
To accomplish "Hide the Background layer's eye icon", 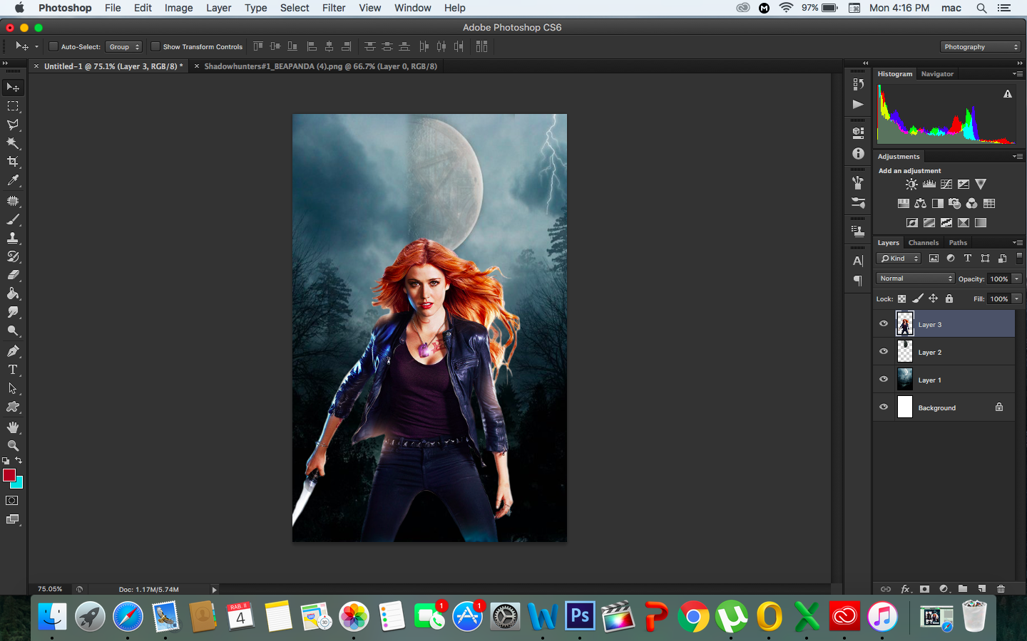I will coord(884,407).
